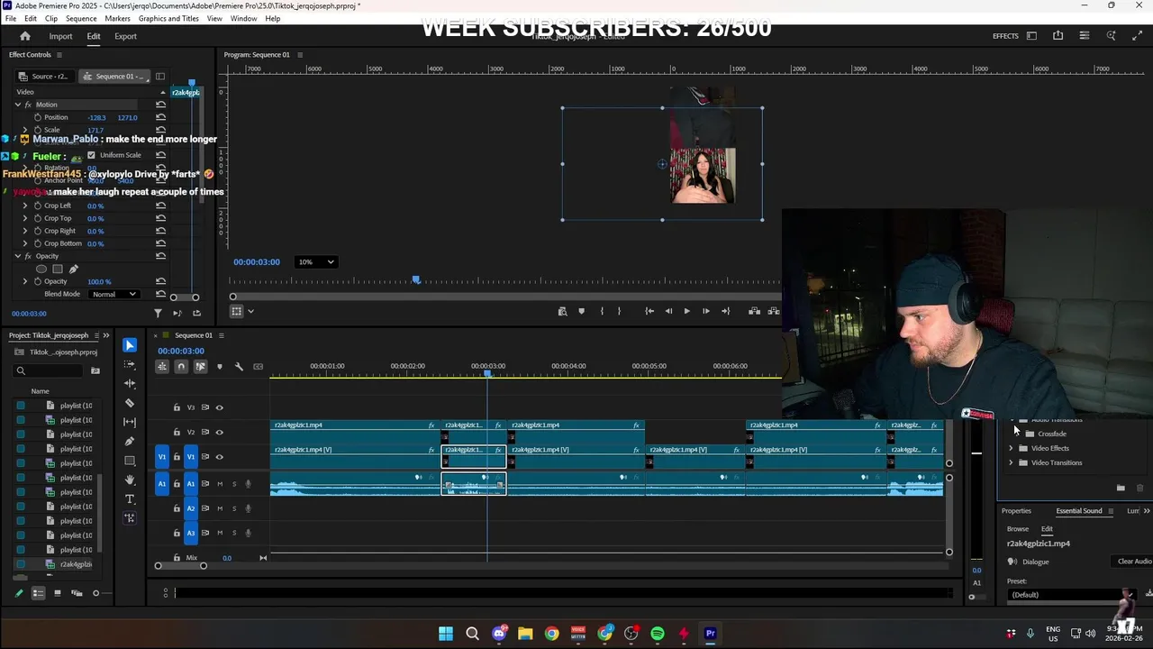The height and width of the screenshot is (649, 1153).
Task: Open timeline display settings wrench
Action: click(239, 366)
